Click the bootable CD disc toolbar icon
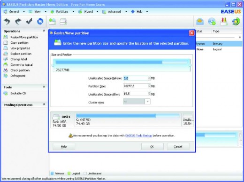 (212, 22)
